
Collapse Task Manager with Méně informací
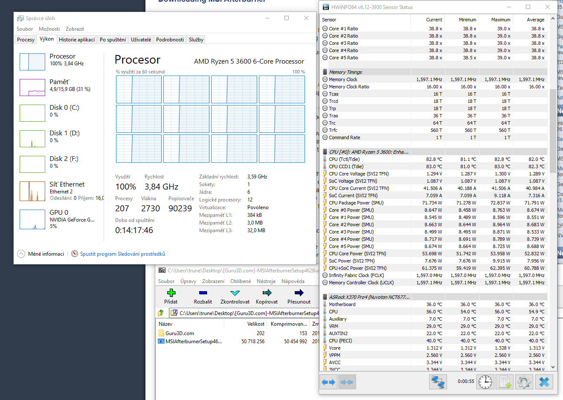point(41,254)
